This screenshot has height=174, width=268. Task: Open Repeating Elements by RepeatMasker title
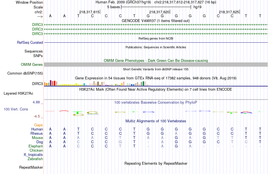coord(156,163)
